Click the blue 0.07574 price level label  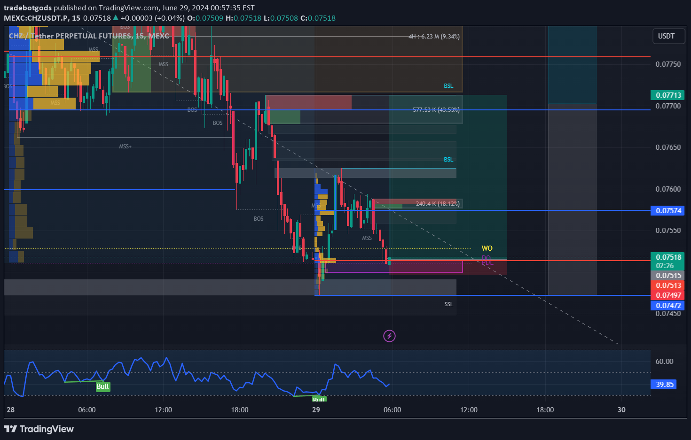pos(667,210)
